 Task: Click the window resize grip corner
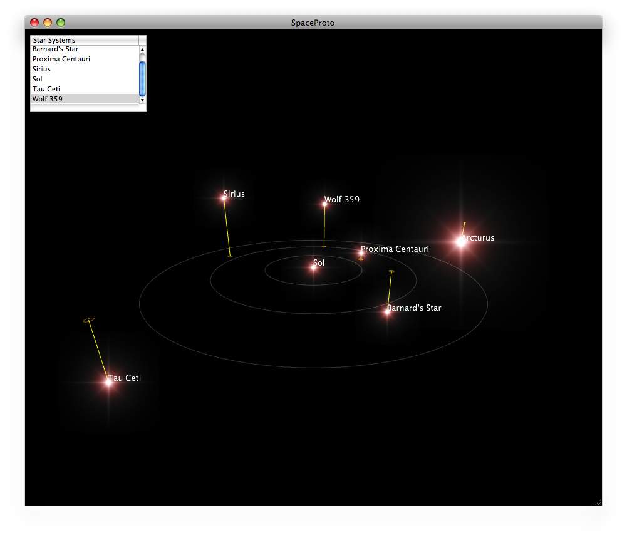click(598, 502)
